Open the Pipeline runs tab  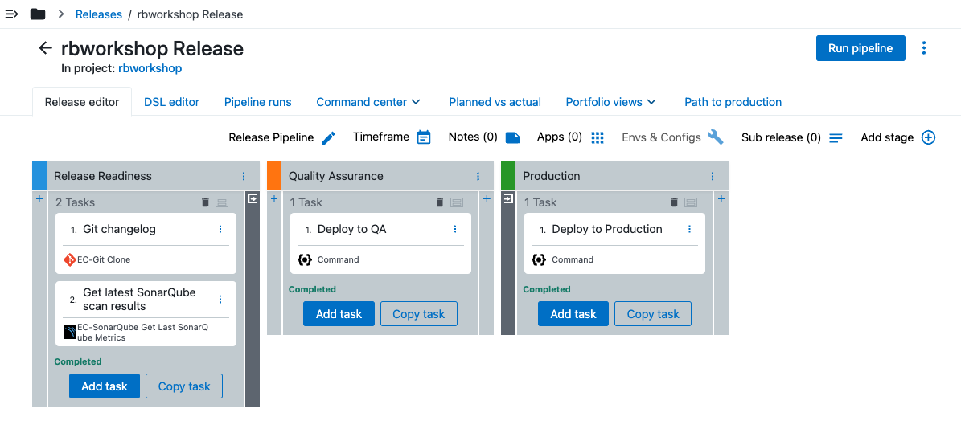click(x=257, y=102)
